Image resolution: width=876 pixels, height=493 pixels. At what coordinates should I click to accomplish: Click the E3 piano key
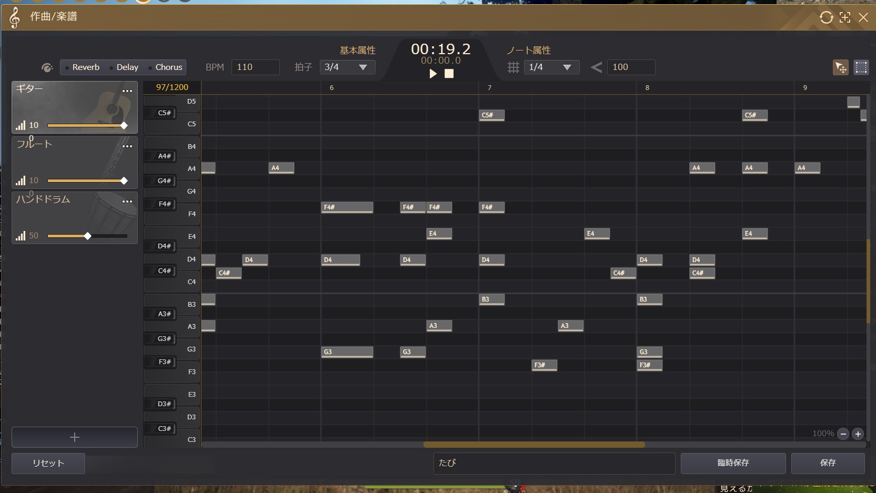188,395
